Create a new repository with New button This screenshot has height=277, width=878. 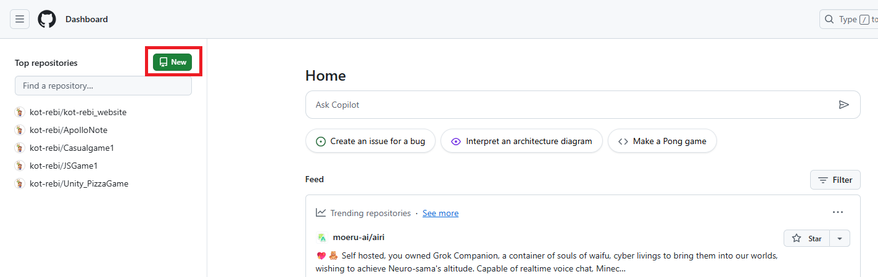173,62
